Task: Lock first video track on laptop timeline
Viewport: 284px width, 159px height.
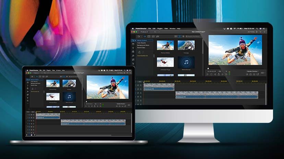Action: pyautogui.click(x=34, y=115)
